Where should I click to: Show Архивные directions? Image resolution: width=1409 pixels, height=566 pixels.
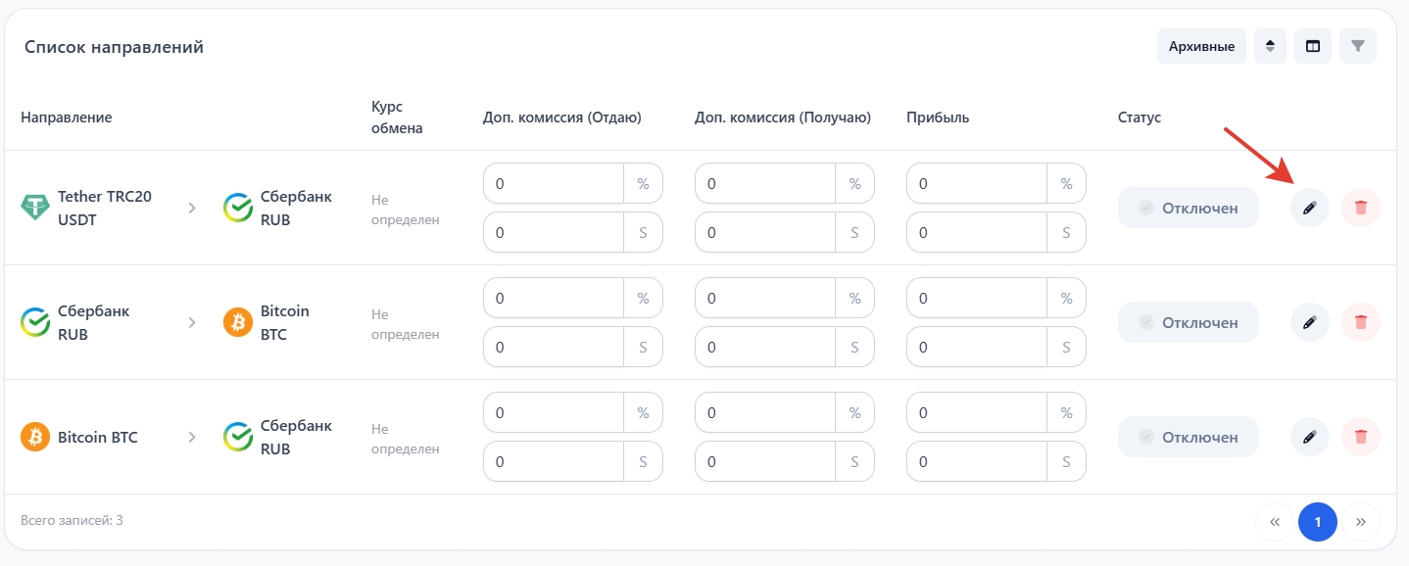point(1201,46)
